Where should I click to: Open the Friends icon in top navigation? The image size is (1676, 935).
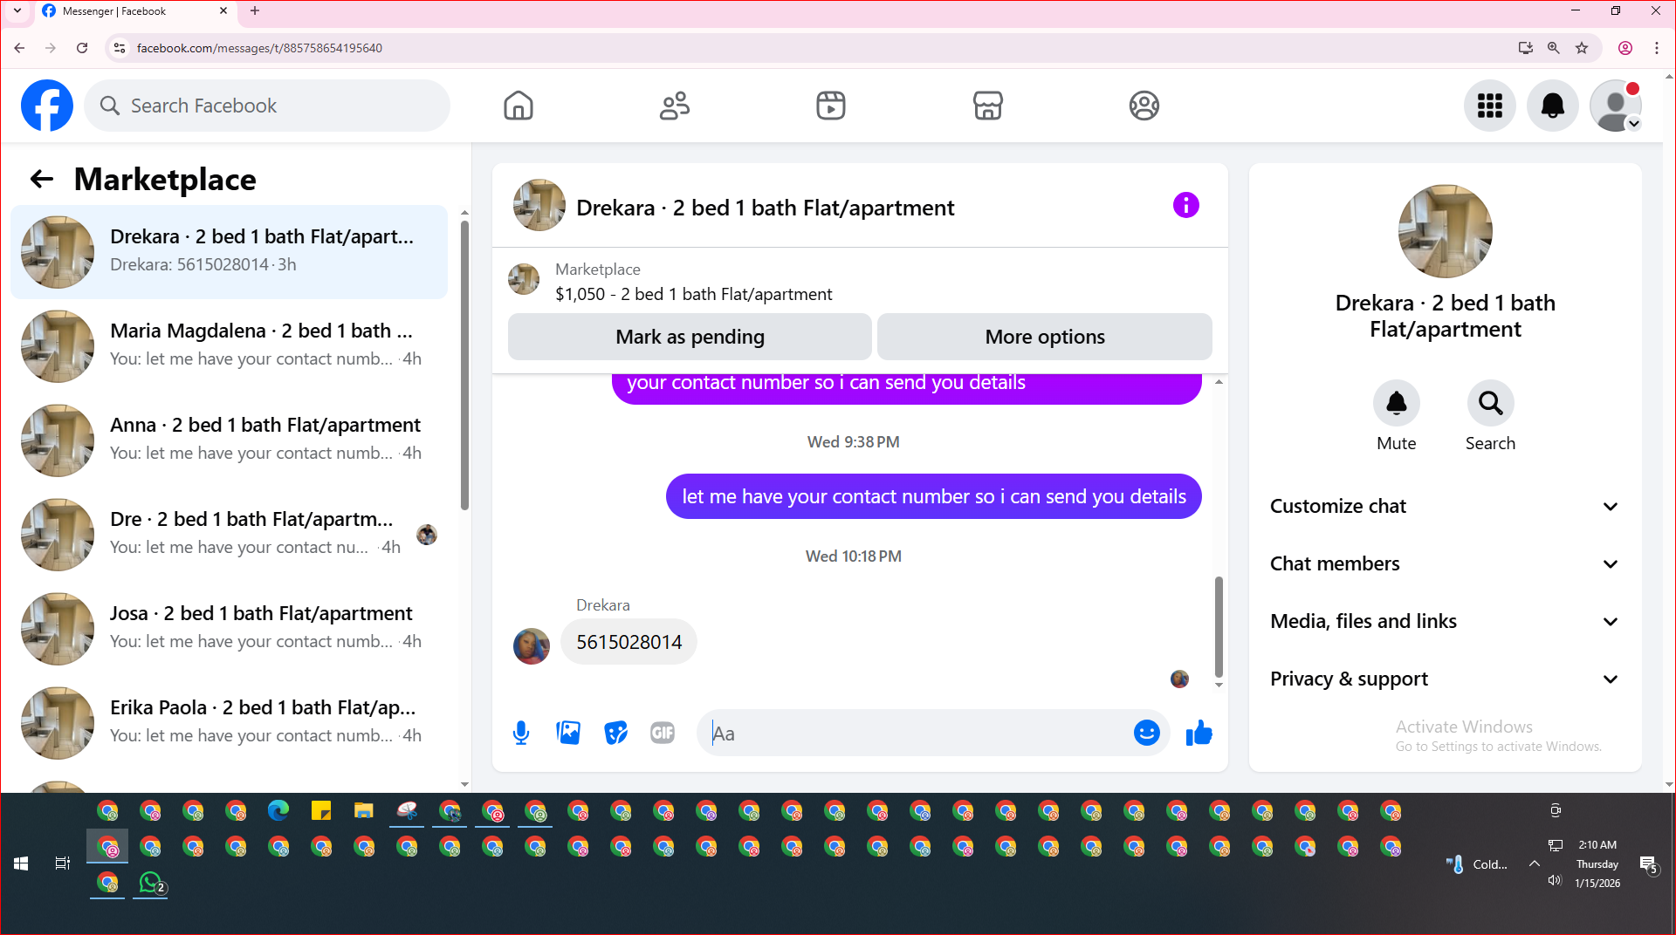(675, 106)
